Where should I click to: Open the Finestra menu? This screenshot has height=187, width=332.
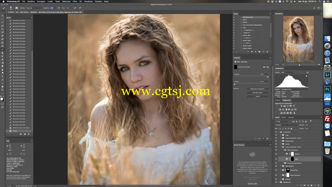click(98, 2)
